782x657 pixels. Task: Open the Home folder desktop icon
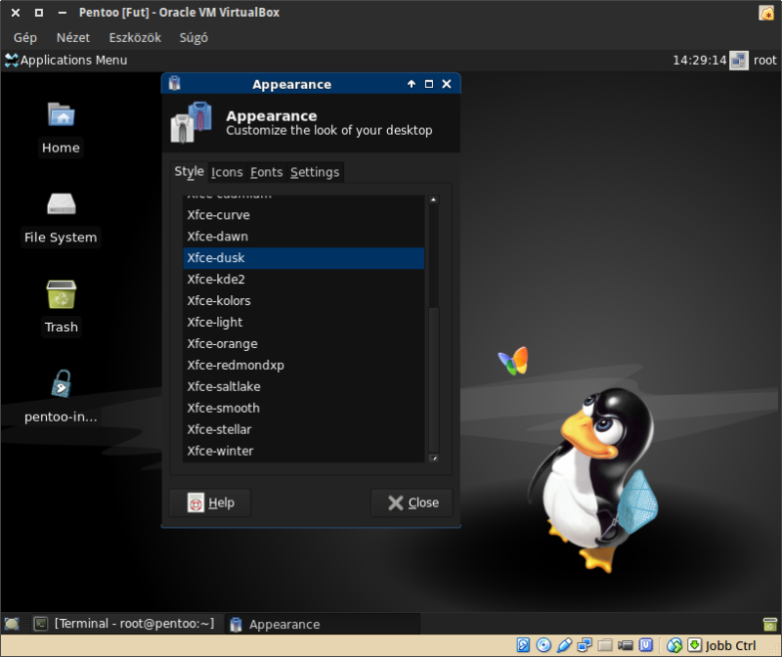(61, 115)
